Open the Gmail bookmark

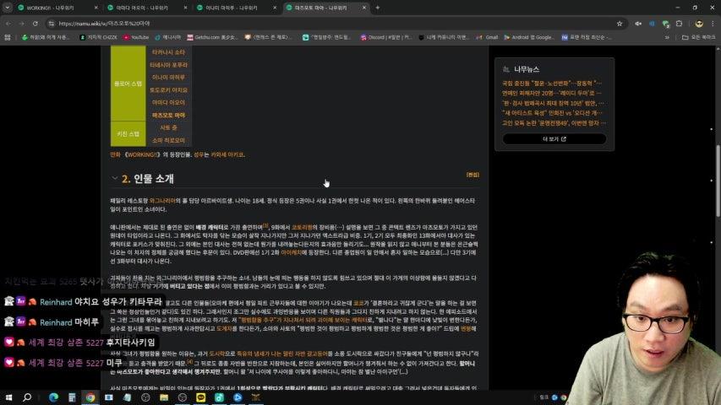(x=487, y=37)
